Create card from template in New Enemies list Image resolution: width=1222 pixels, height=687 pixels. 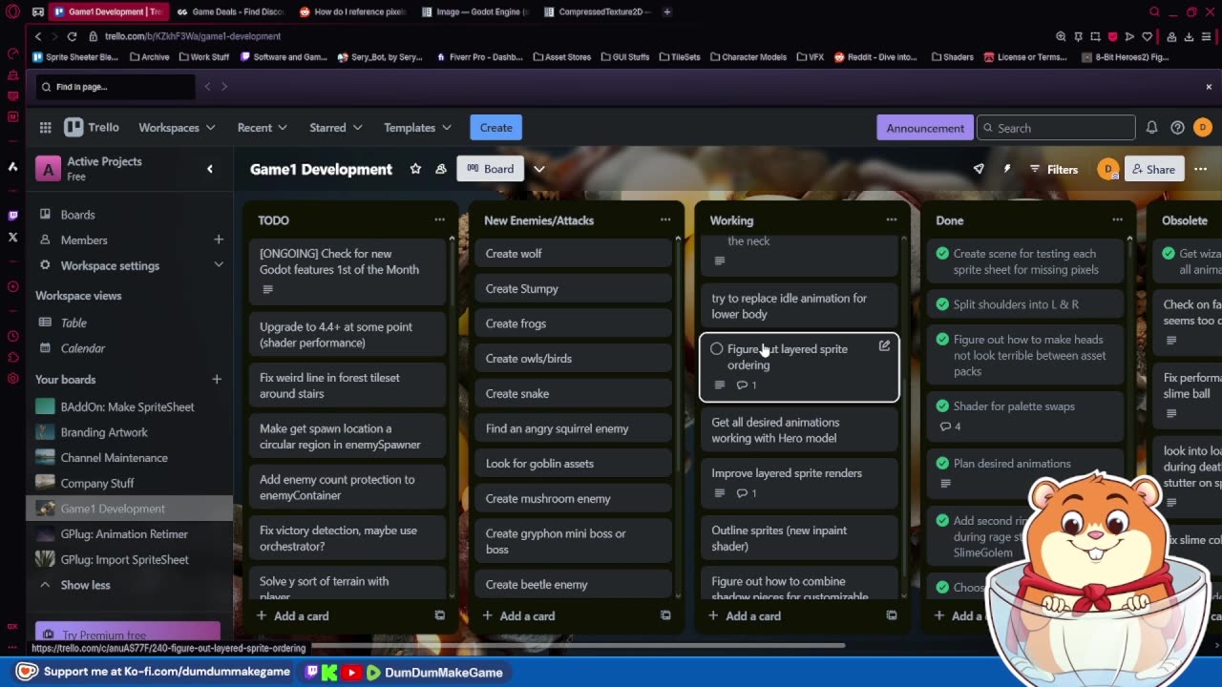coord(665,615)
